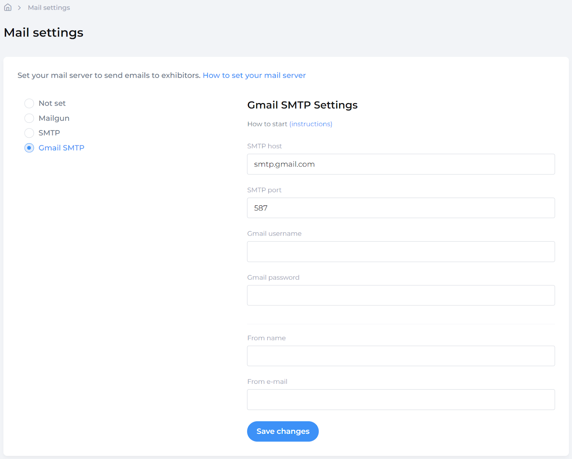Screen dimensions: 572x459
Task: Click the Gmail SMTP Settings heading
Action: point(302,105)
